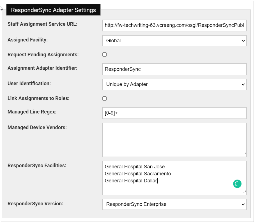Click the ResponderSync Adapter Settings header
This screenshot has width=255, height=223.
pos(53,10)
